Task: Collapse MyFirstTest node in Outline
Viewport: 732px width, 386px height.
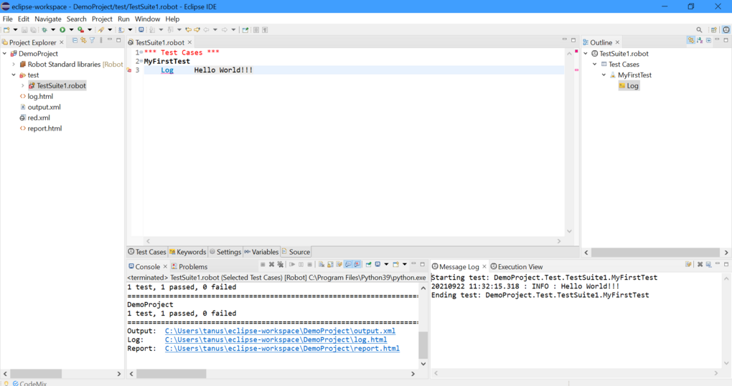Action: pos(604,75)
